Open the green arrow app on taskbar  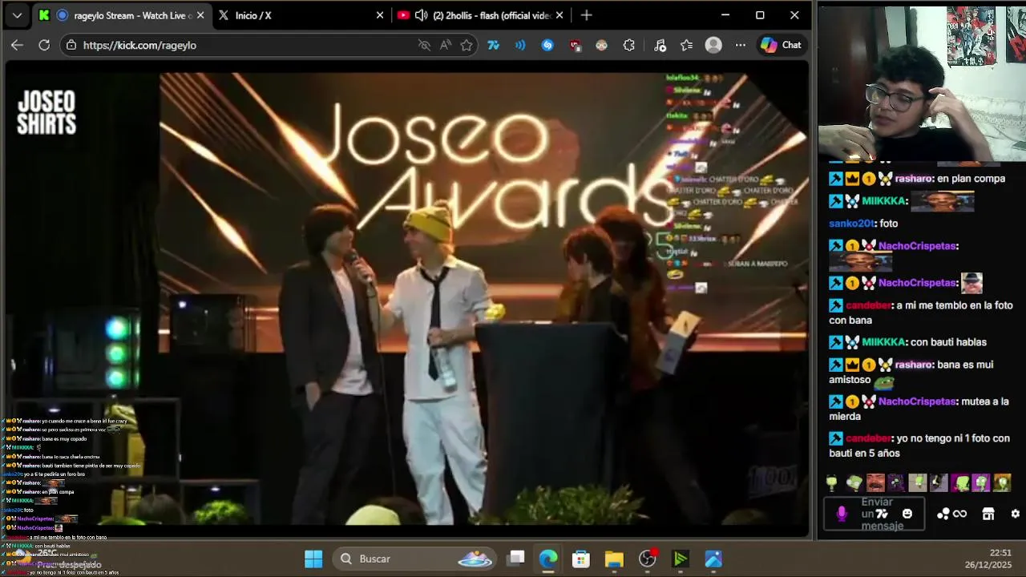click(x=681, y=559)
